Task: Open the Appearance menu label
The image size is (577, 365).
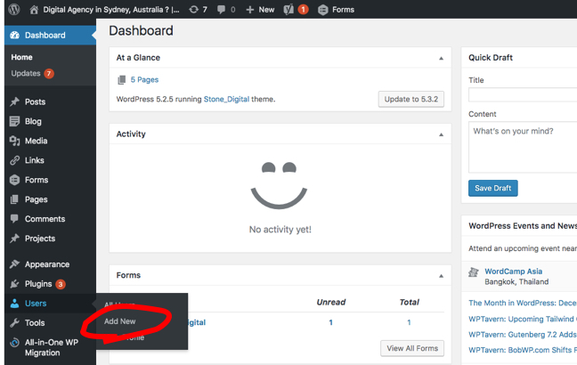Action: coord(47,264)
